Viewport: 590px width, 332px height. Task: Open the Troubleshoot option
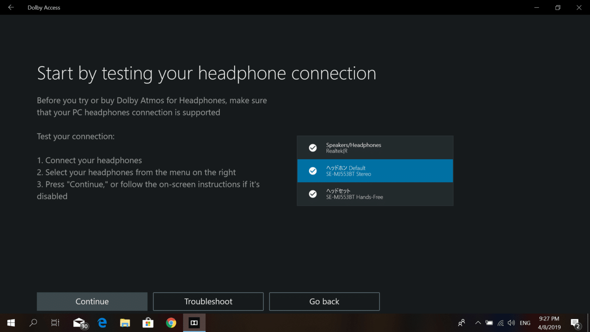208,302
